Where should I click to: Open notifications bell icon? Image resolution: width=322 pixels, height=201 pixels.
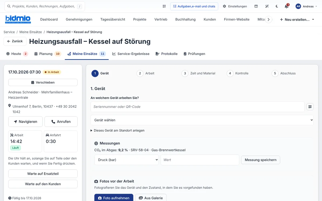287,6
